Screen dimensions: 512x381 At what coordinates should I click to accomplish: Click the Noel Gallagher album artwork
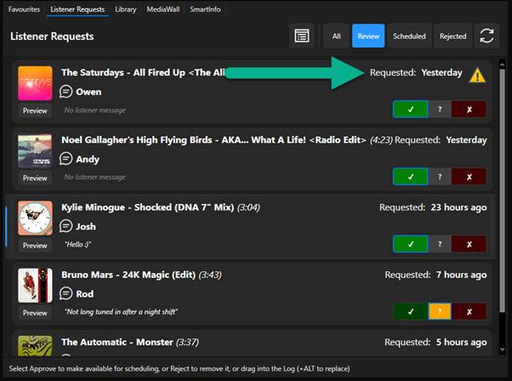pyautogui.click(x=35, y=151)
